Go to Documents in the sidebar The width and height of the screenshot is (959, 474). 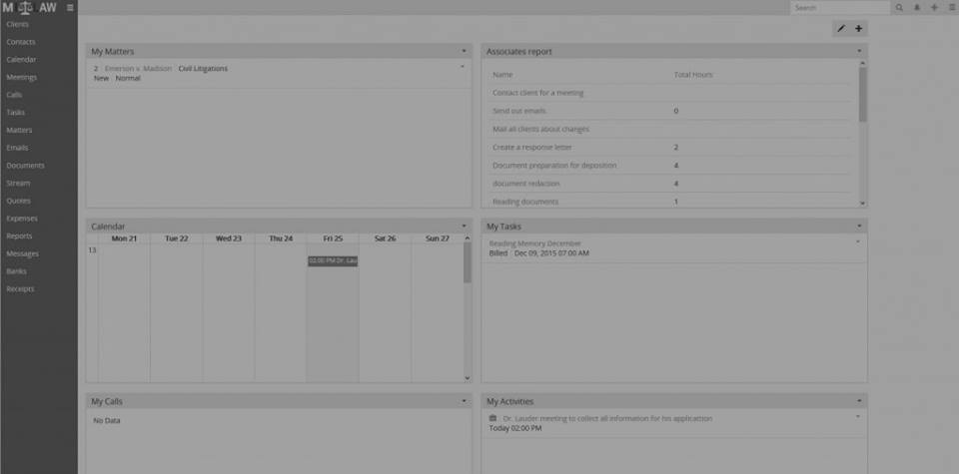tap(26, 166)
